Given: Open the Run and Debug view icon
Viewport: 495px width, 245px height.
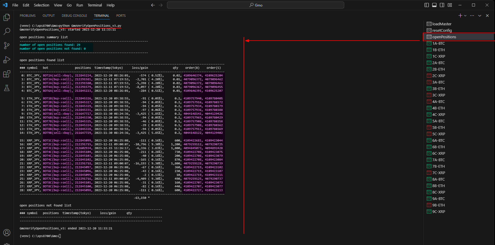Looking at the screenshot, I should [7, 60].
